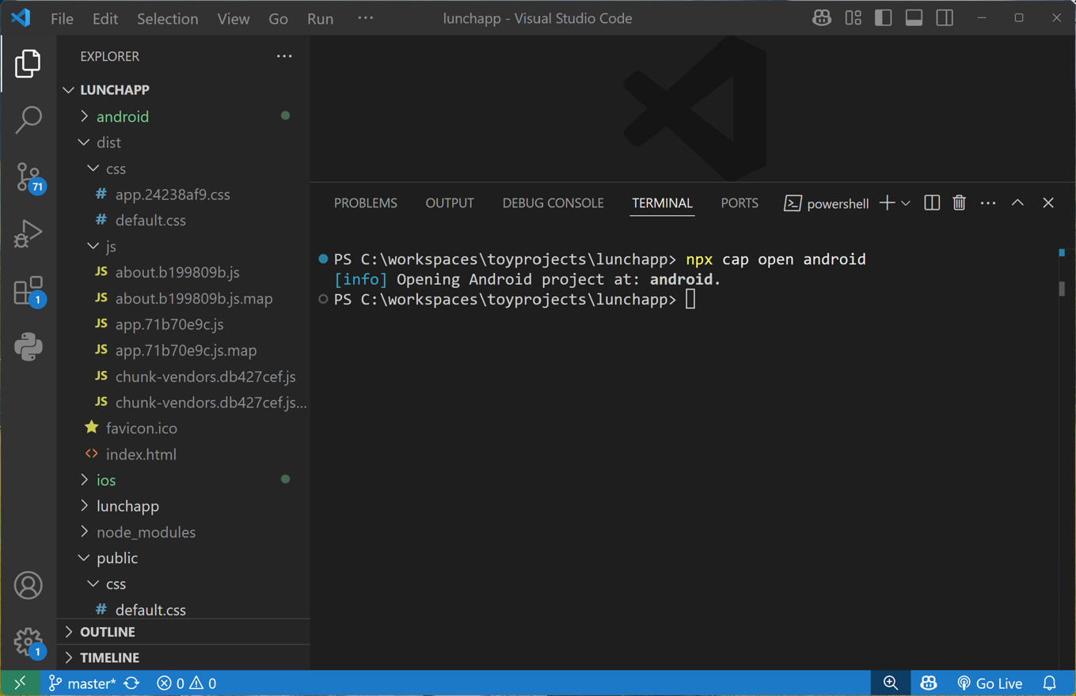Screen dimensions: 1076x696
Task: Open Copilot icon in title bar
Action: [x=822, y=18]
